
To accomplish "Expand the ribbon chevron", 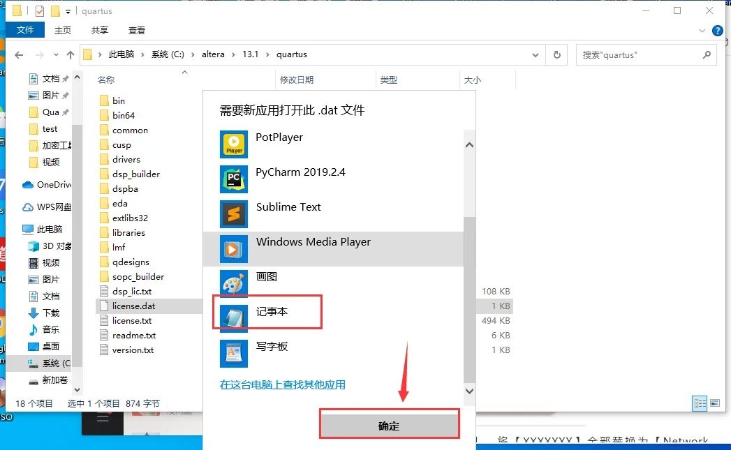I will [x=702, y=31].
